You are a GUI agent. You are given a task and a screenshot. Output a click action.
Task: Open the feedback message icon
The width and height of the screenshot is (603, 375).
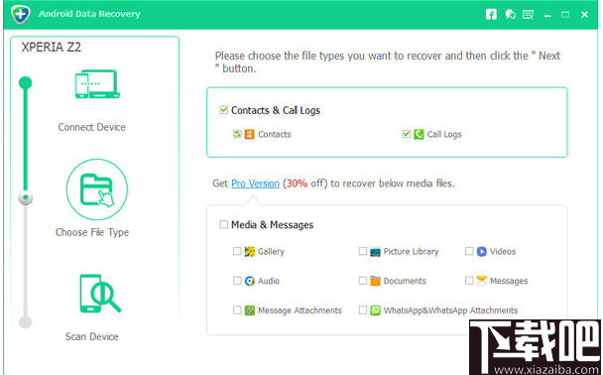tap(528, 15)
